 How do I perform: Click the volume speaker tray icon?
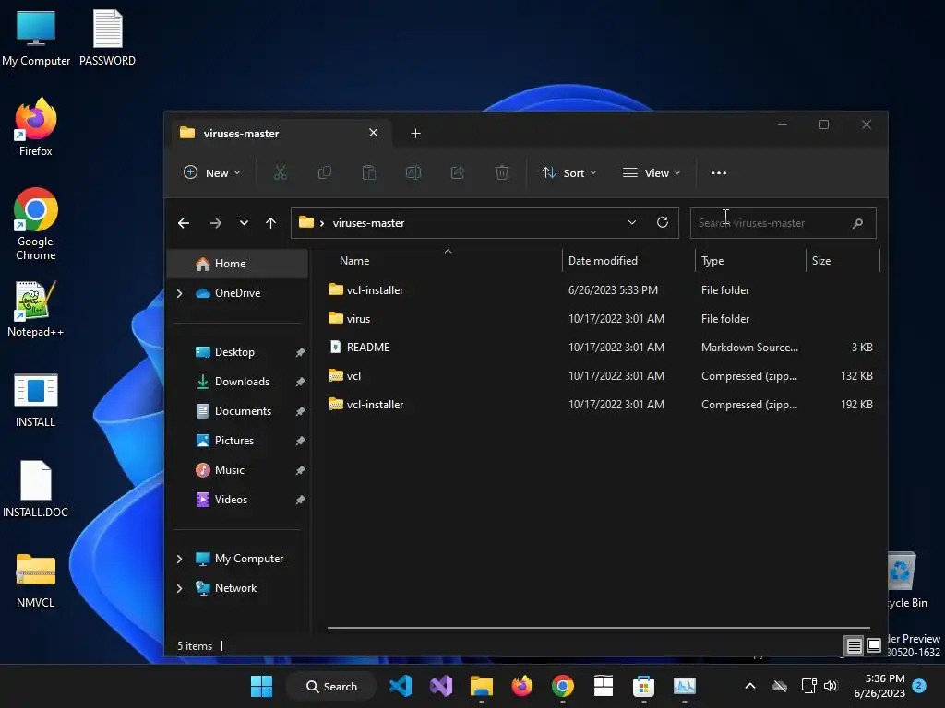pyautogui.click(x=831, y=686)
